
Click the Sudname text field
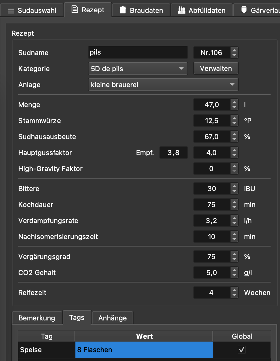click(x=138, y=53)
